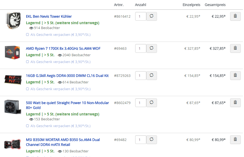Open 500 Watt be quiet! Straight Power link
Viewport: 244px width, 157px height.
[67, 105]
